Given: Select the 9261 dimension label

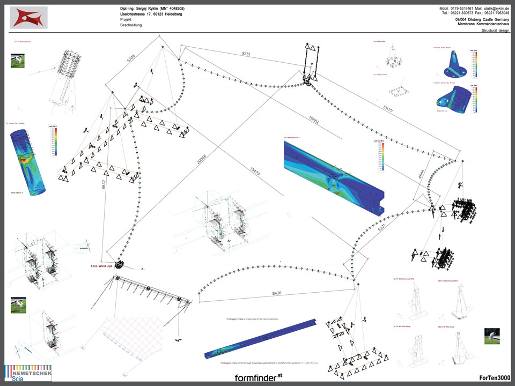Looking at the screenshot, I should tap(247, 54).
